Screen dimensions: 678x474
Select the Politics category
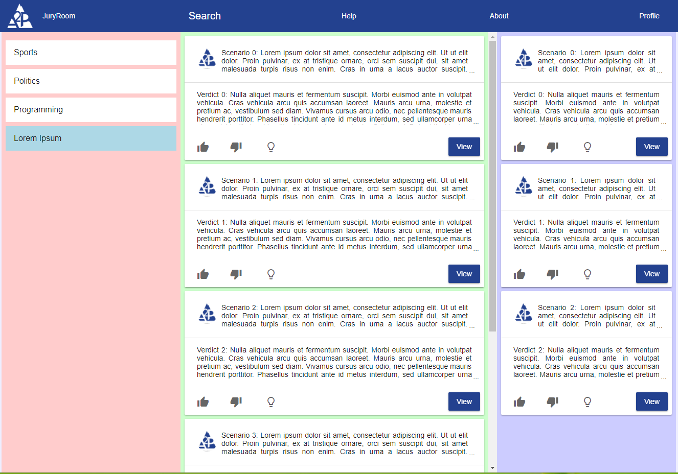pyautogui.click(x=91, y=81)
